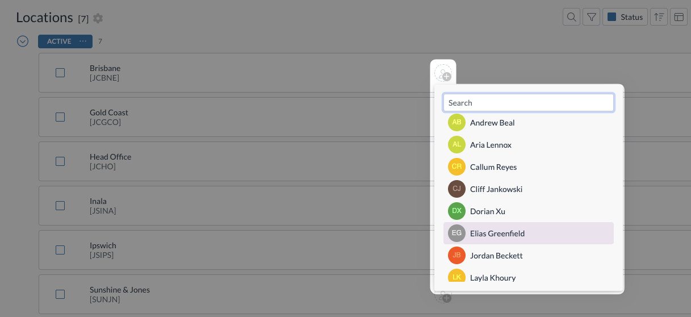Collapse the Active group chevron
The width and height of the screenshot is (691, 317).
click(23, 41)
